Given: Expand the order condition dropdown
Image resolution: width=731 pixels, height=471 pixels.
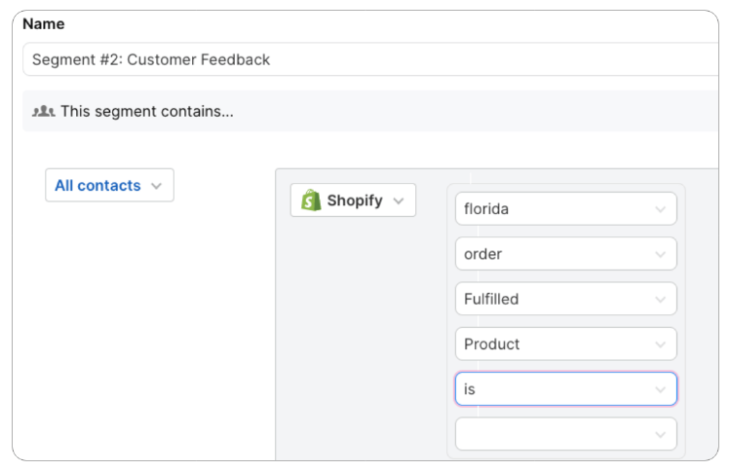Looking at the screenshot, I should click(x=566, y=254).
